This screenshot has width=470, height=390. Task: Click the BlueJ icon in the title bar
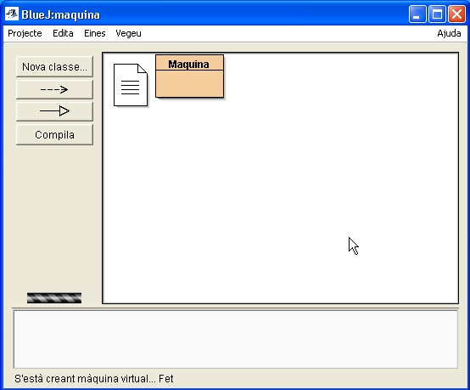tap(12, 14)
